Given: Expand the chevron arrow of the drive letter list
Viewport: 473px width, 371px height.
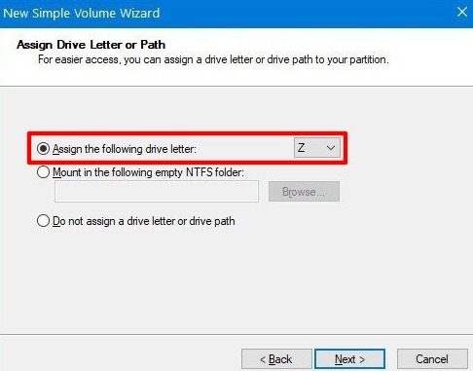Looking at the screenshot, I should click(x=331, y=148).
